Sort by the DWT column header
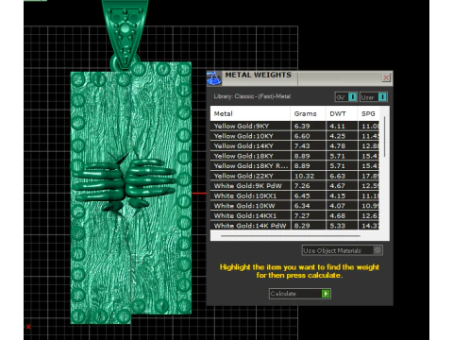This screenshot has height=340, width=453. click(x=342, y=113)
